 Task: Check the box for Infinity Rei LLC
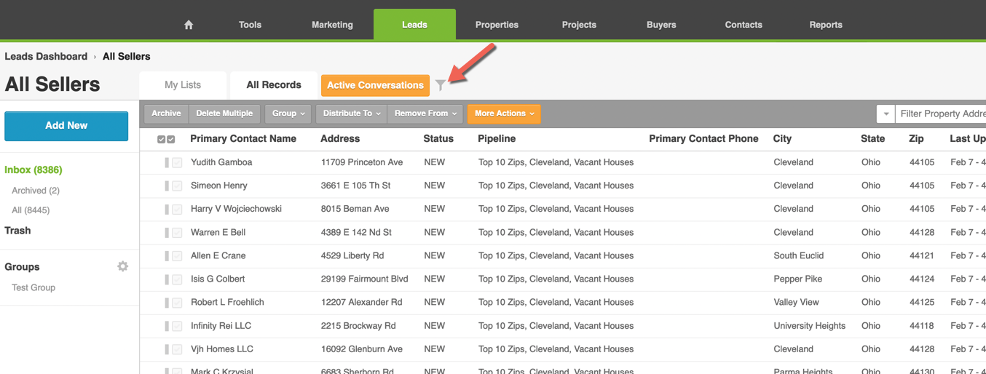tap(177, 326)
